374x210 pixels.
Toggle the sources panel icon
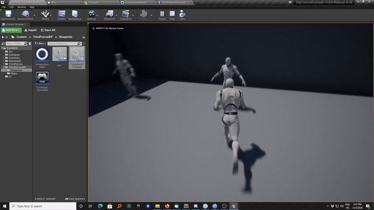(3, 44)
